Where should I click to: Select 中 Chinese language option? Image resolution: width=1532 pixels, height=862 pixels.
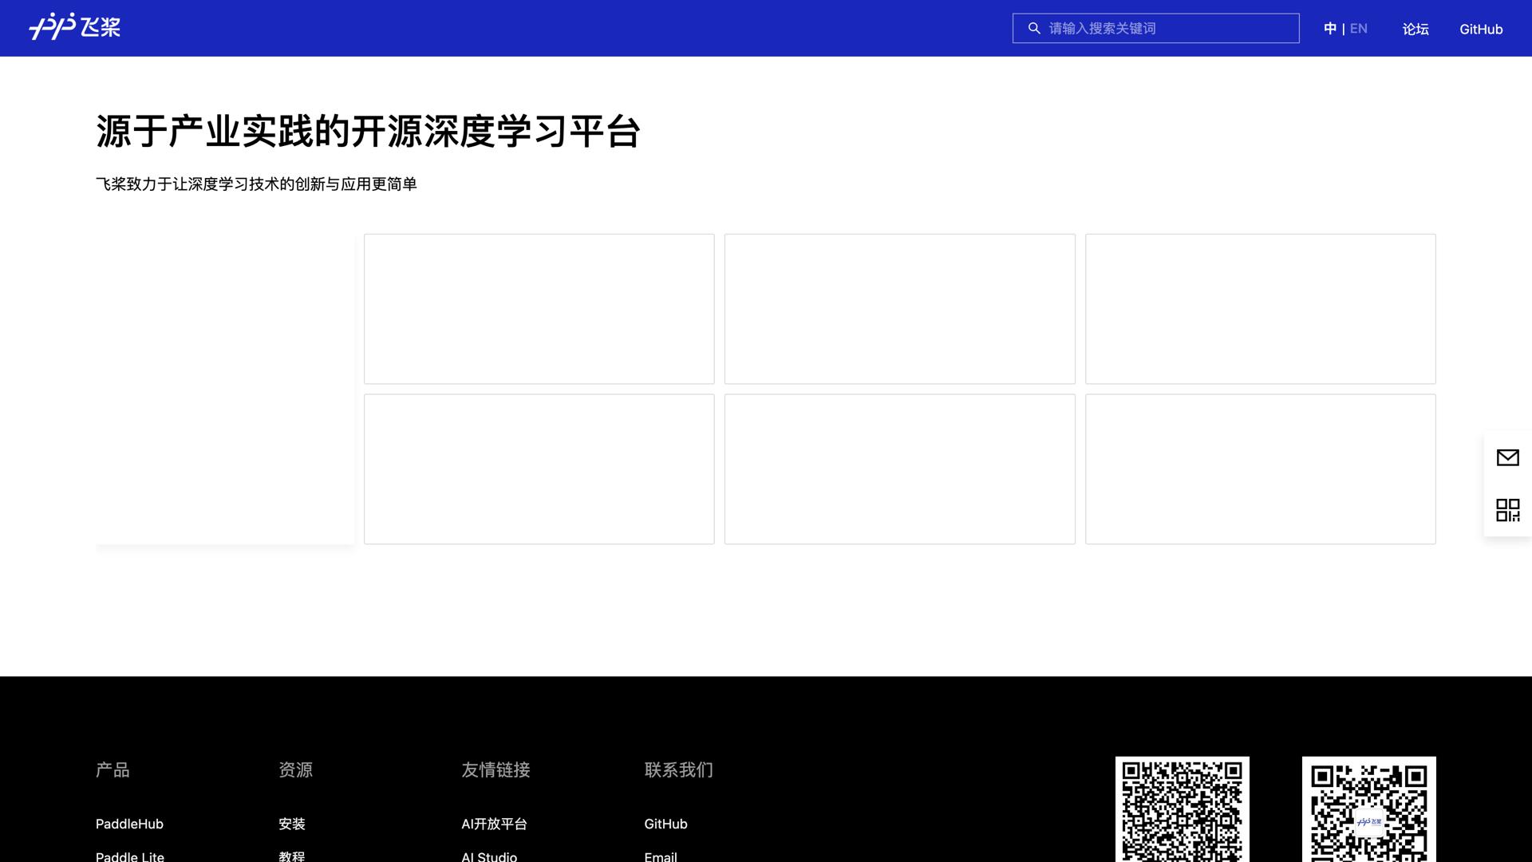click(x=1330, y=28)
